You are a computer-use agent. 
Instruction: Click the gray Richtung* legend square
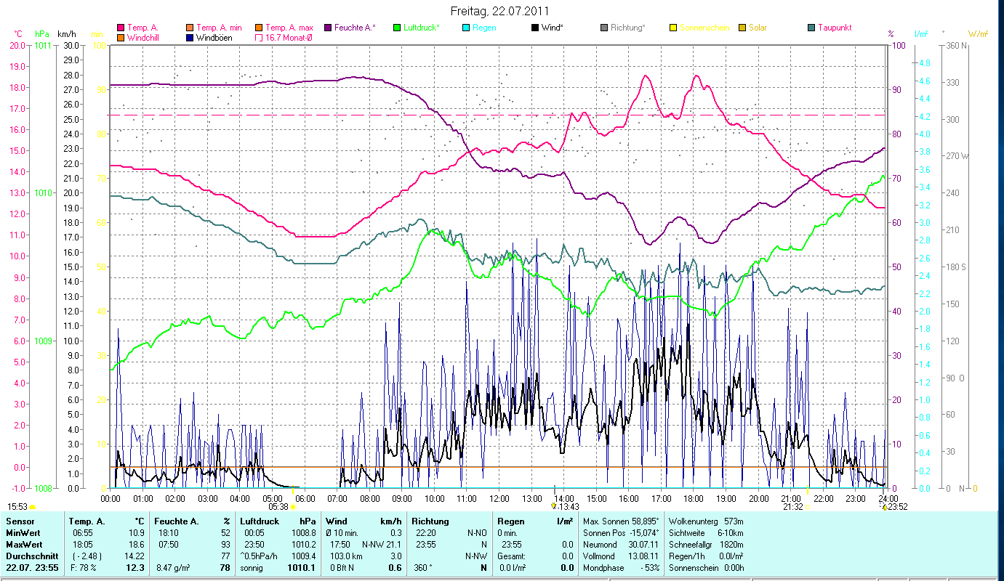(x=604, y=28)
